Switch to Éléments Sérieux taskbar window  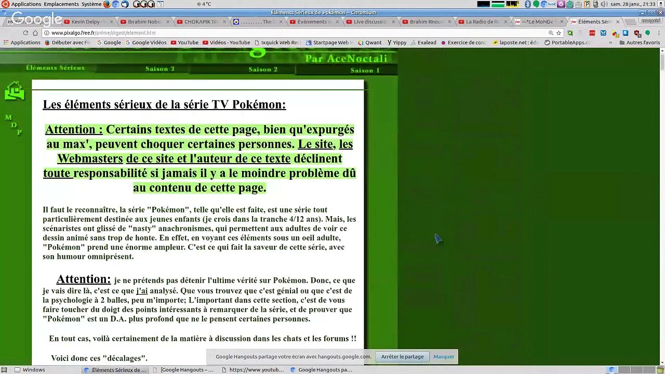coord(116,370)
